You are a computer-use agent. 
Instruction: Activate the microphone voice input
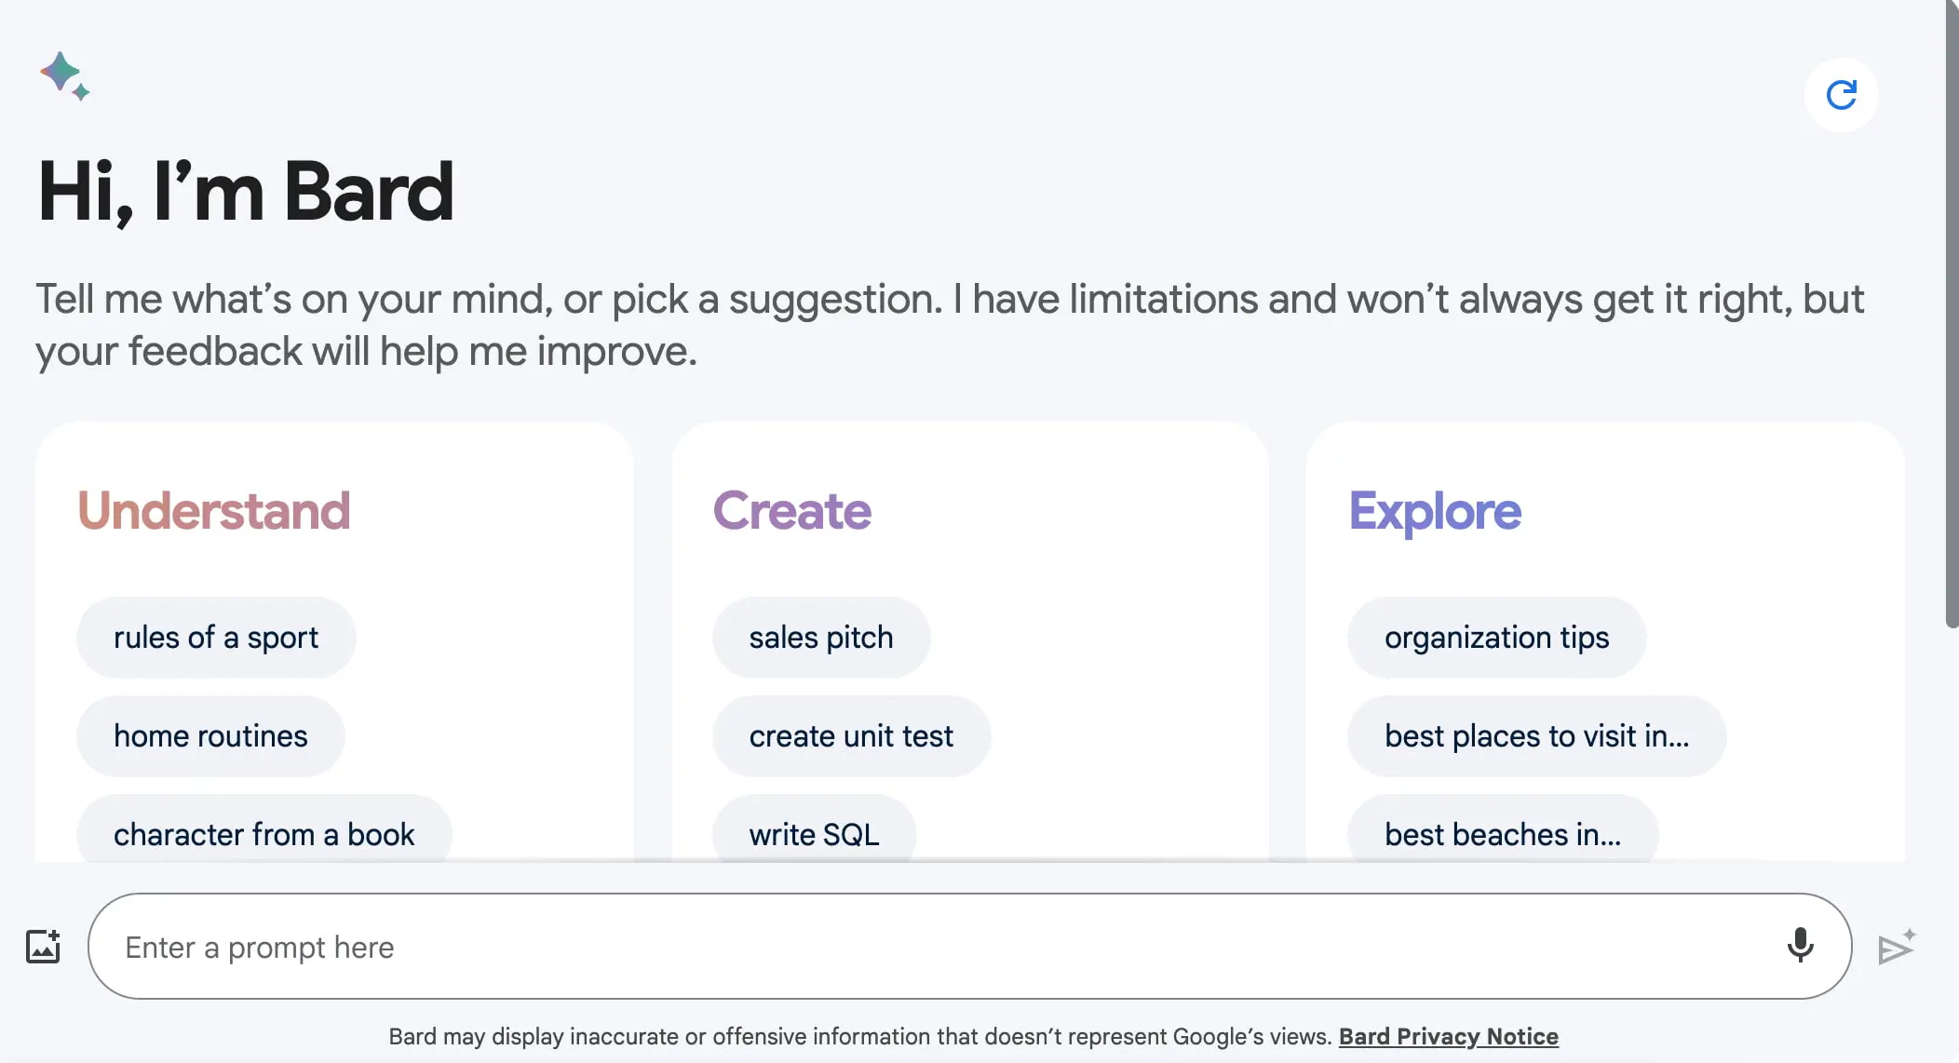pyautogui.click(x=1800, y=946)
